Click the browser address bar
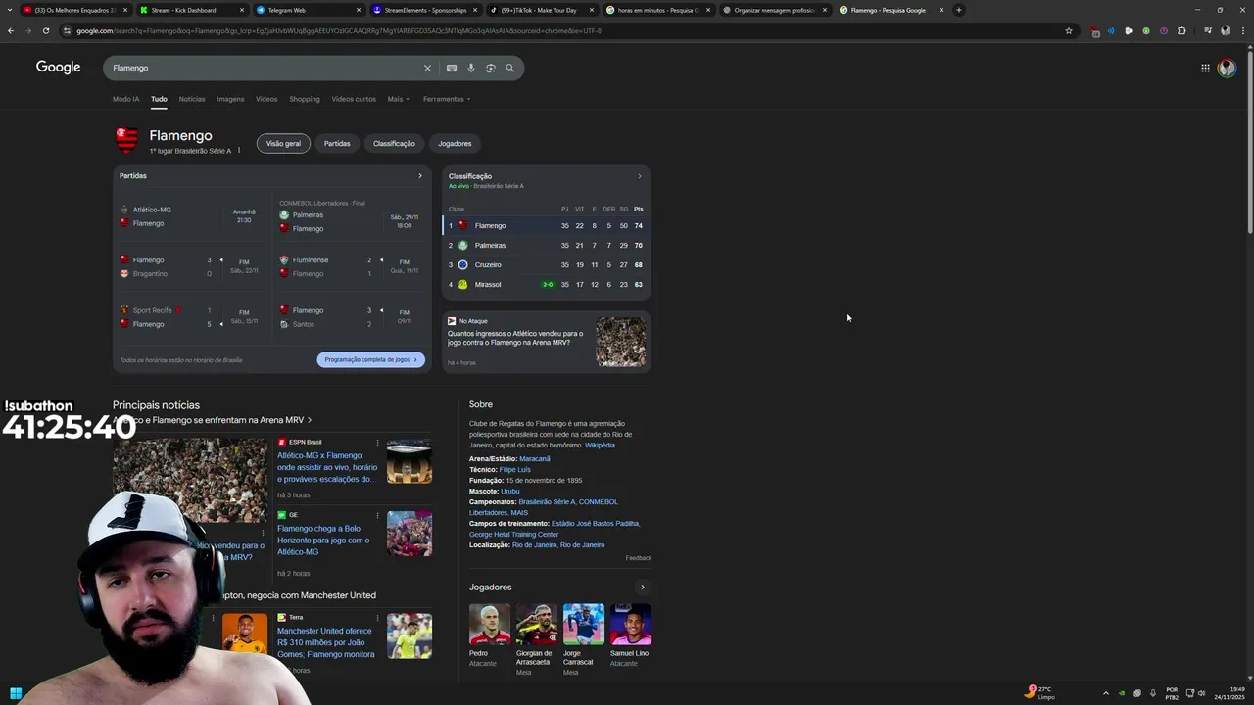The width and height of the screenshot is (1254, 705). 563,30
